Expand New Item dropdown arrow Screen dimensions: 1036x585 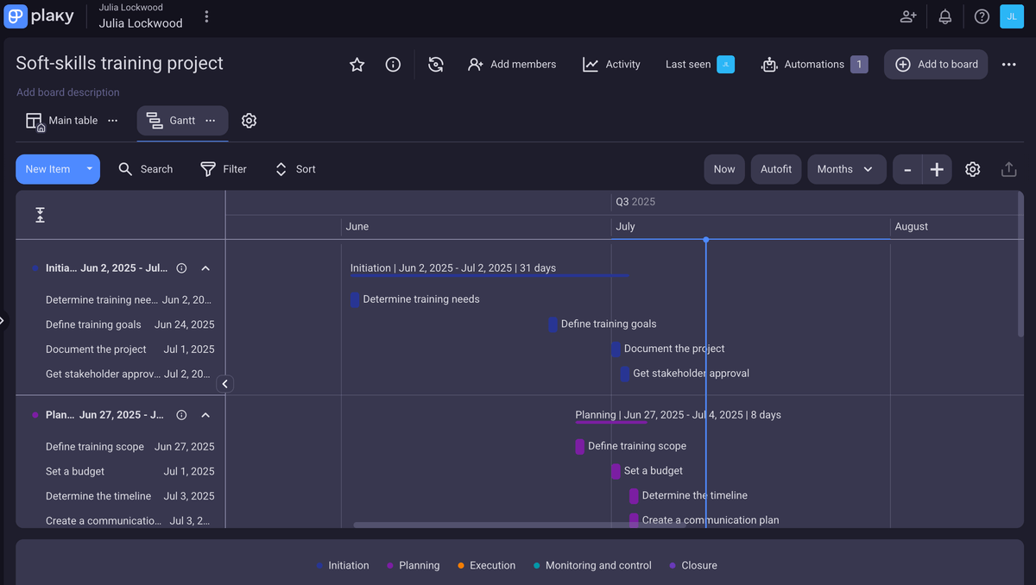[89, 169]
